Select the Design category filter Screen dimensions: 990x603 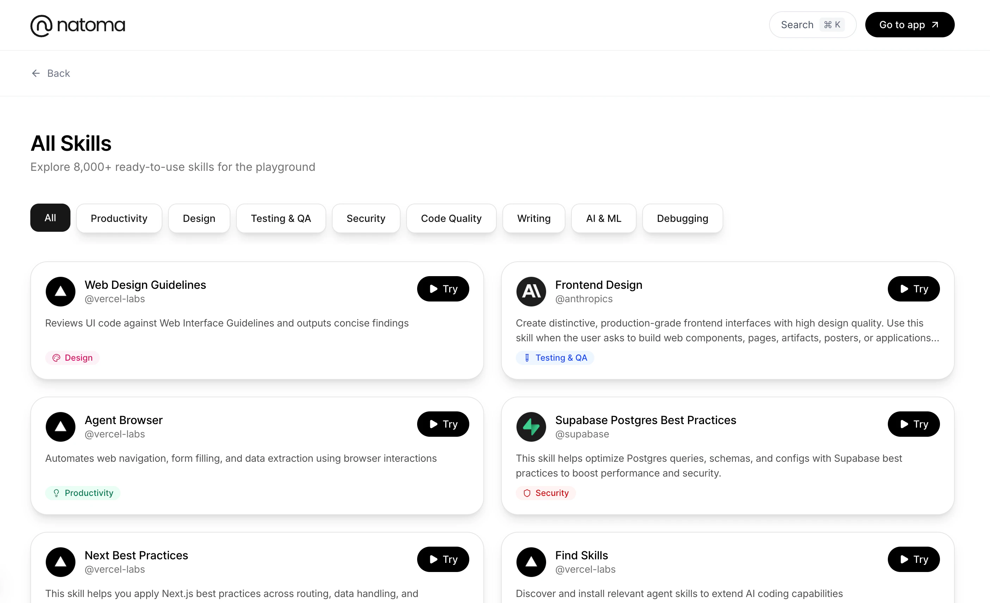click(199, 218)
